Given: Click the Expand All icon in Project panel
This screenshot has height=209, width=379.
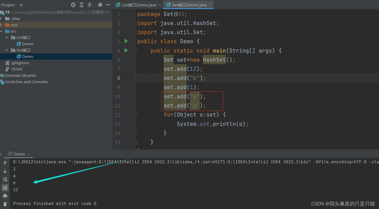Looking at the screenshot, I should pyautogui.click(x=82, y=5).
